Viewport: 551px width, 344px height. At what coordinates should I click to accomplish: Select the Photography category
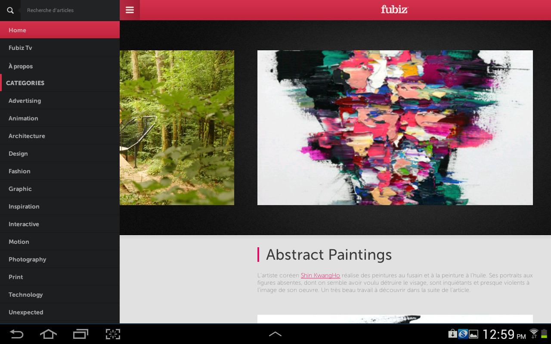(60, 259)
